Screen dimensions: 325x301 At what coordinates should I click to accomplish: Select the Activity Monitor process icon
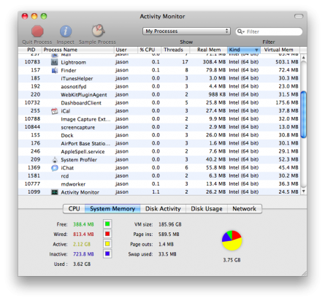tap(55, 192)
